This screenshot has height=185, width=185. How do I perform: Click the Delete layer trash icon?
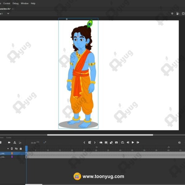(1, 142)
